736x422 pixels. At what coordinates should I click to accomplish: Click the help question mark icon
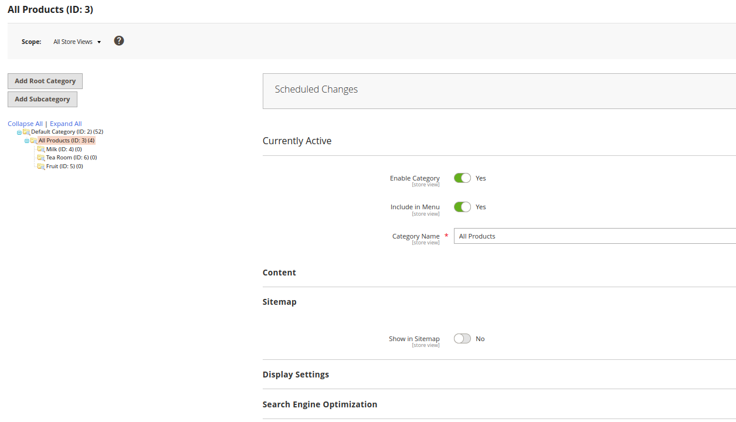point(119,40)
